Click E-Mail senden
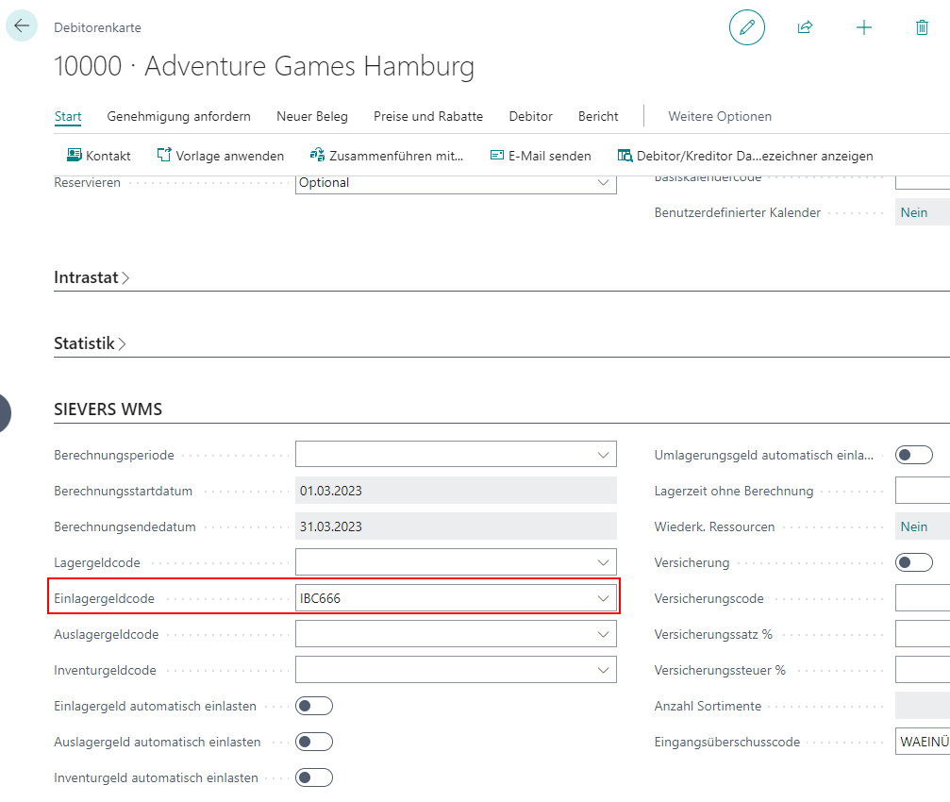The image size is (950, 802). [x=541, y=156]
